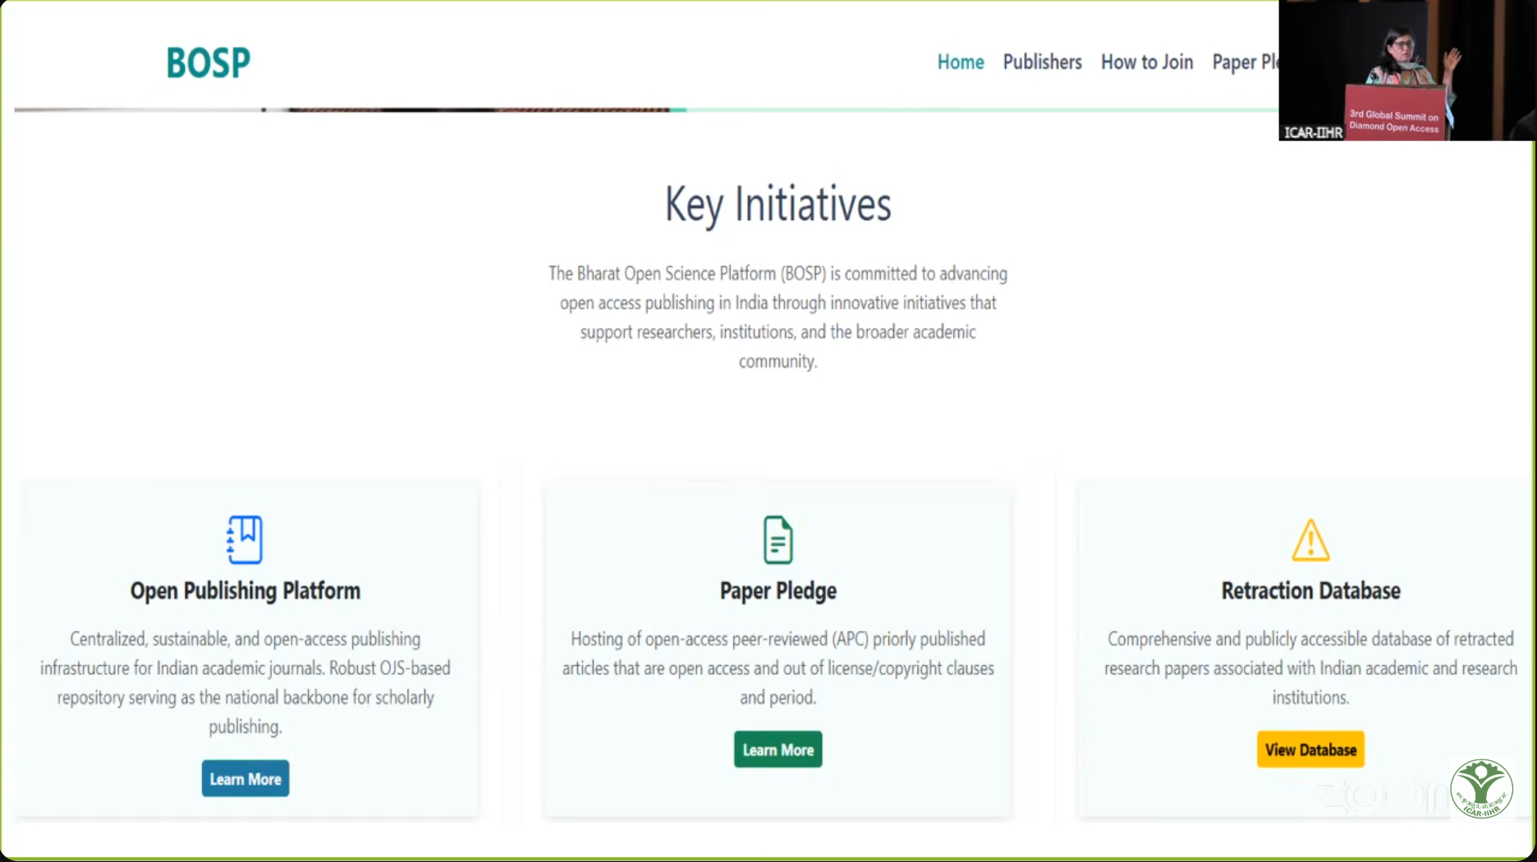This screenshot has width=1537, height=862.
Task: Click the yellow View Database button
Action: [x=1310, y=750]
